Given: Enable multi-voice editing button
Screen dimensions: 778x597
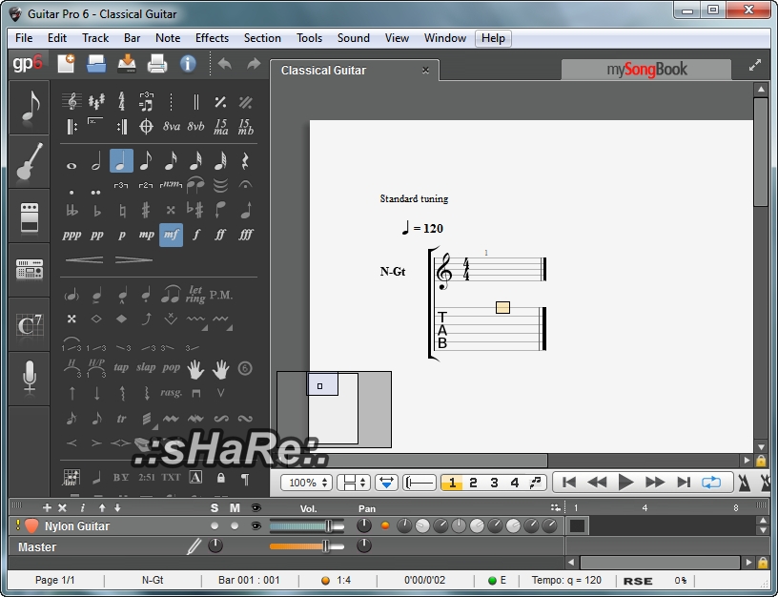Looking at the screenshot, I should [536, 483].
